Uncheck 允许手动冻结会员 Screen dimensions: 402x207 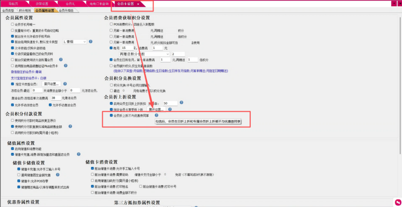(x=12, y=105)
